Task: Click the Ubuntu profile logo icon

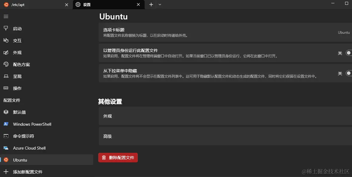Action: 6,160
